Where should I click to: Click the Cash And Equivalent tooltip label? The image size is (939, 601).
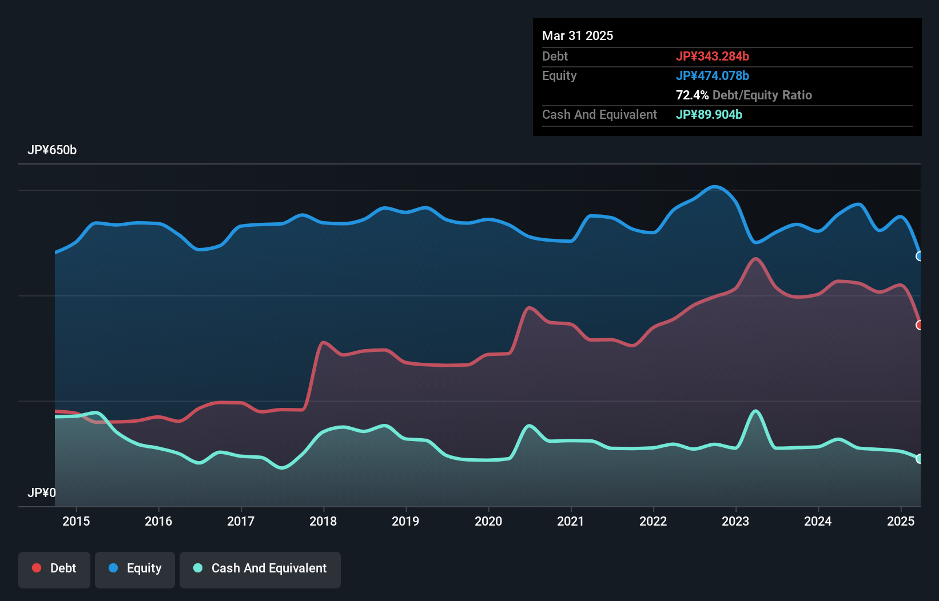click(599, 114)
